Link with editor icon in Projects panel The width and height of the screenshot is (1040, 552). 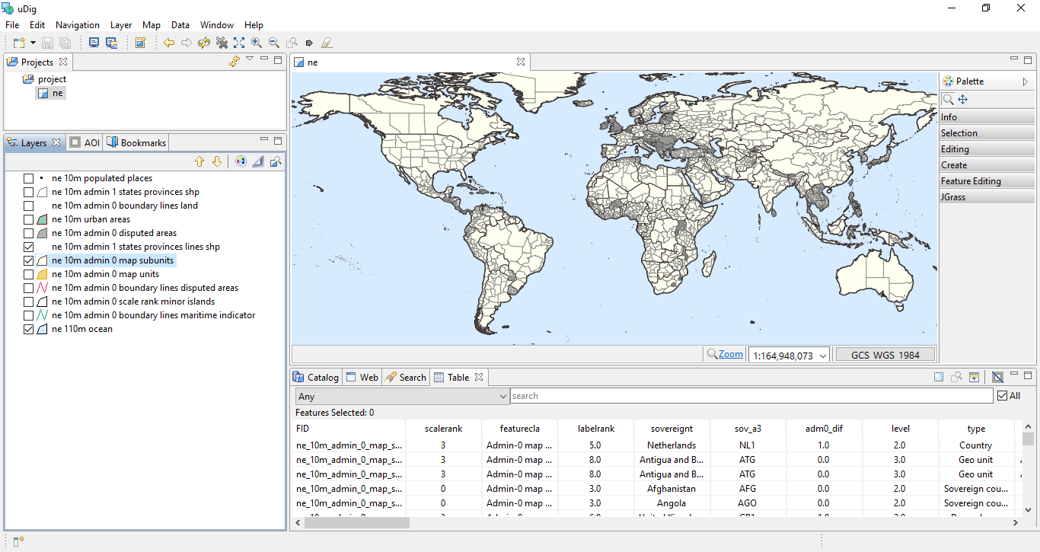[x=234, y=61]
